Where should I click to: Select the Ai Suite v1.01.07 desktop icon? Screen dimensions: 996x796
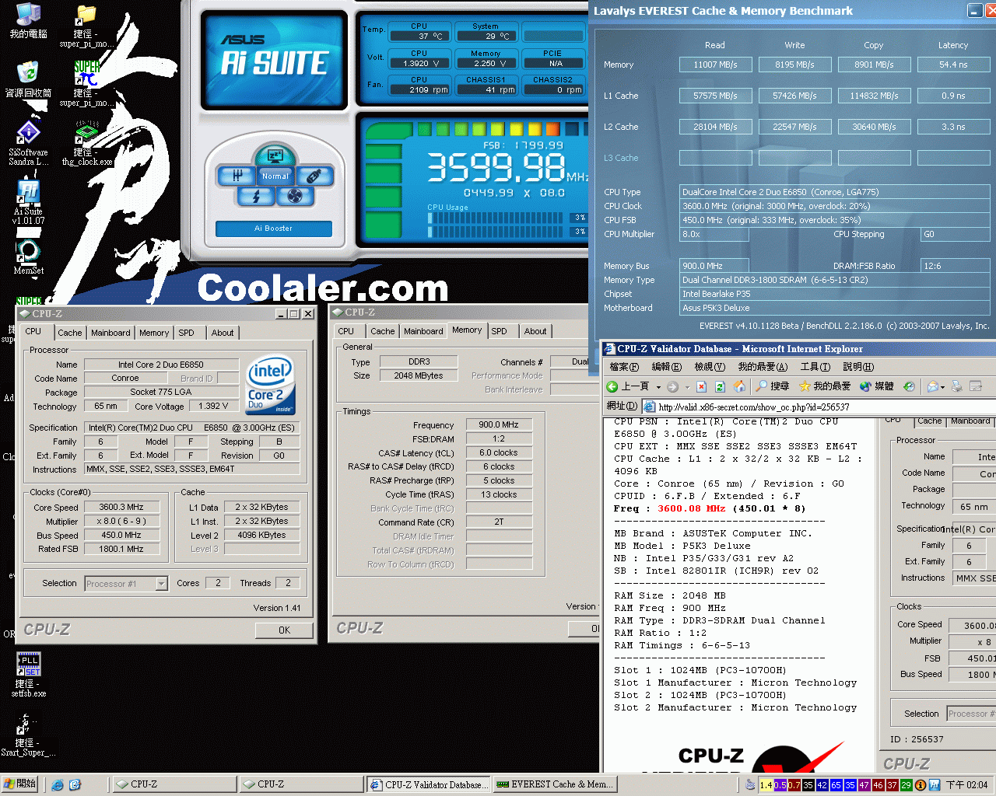click(28, 202)
